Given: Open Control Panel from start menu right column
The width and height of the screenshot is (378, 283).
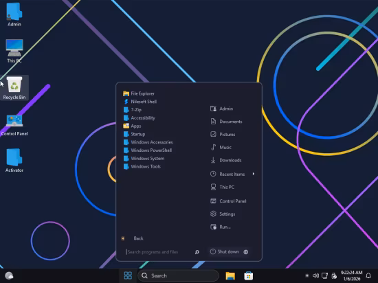Looking at the screenshot, I should (228, 201).
